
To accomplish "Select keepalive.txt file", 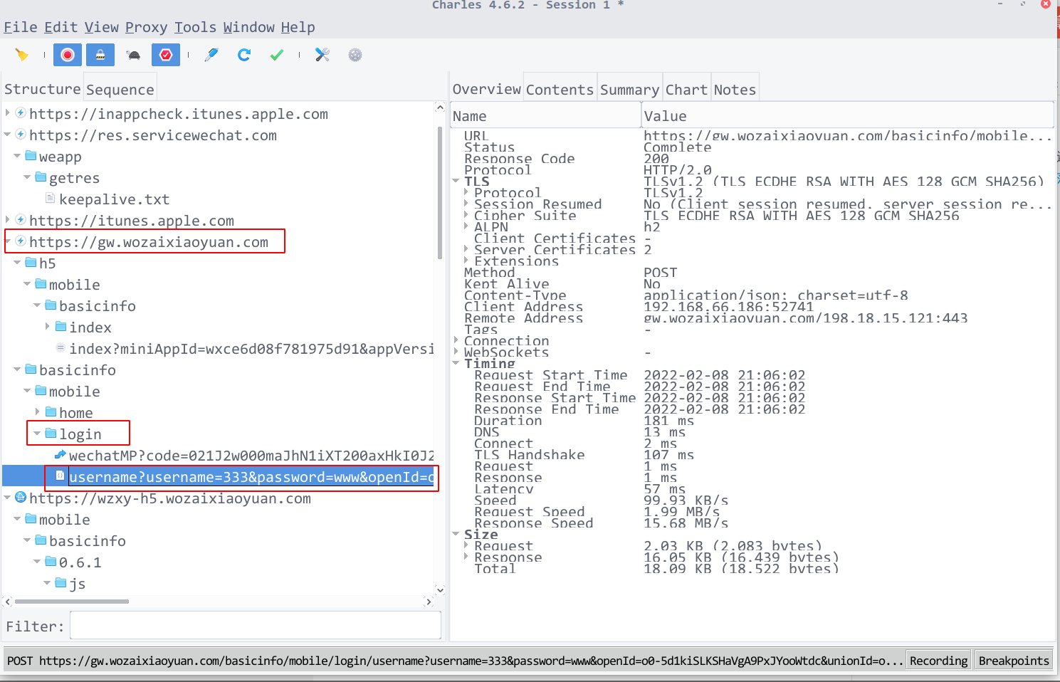I will click(114, 199).
